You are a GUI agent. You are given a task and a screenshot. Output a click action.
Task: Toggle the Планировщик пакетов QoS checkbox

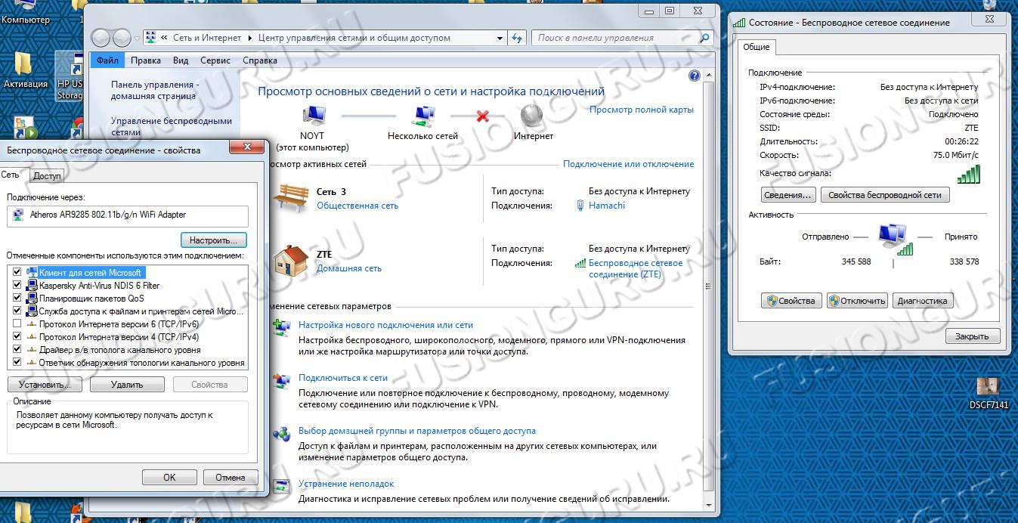coord(17,298)
